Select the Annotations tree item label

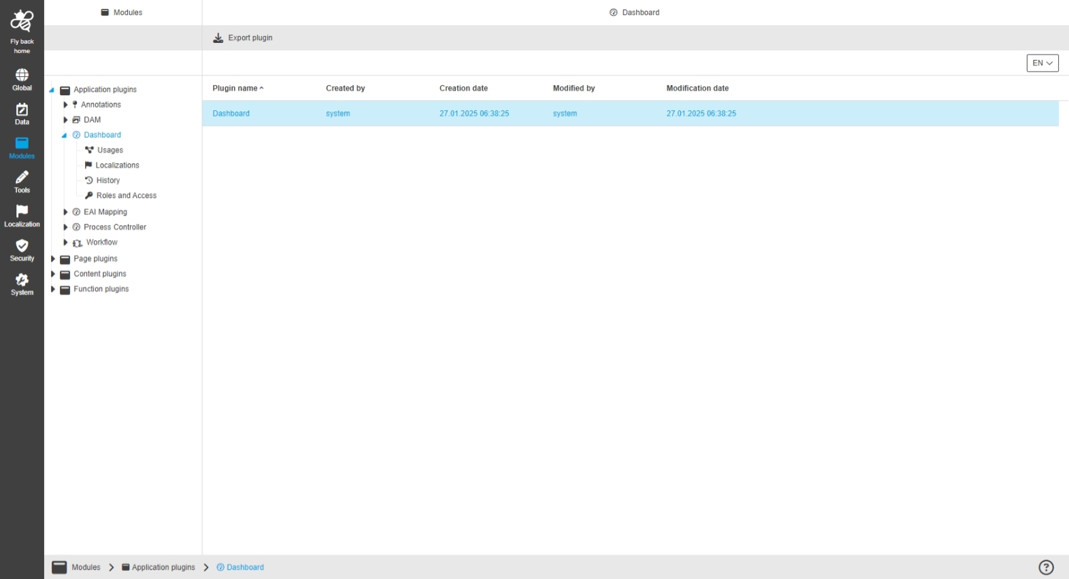pos(101,105)
